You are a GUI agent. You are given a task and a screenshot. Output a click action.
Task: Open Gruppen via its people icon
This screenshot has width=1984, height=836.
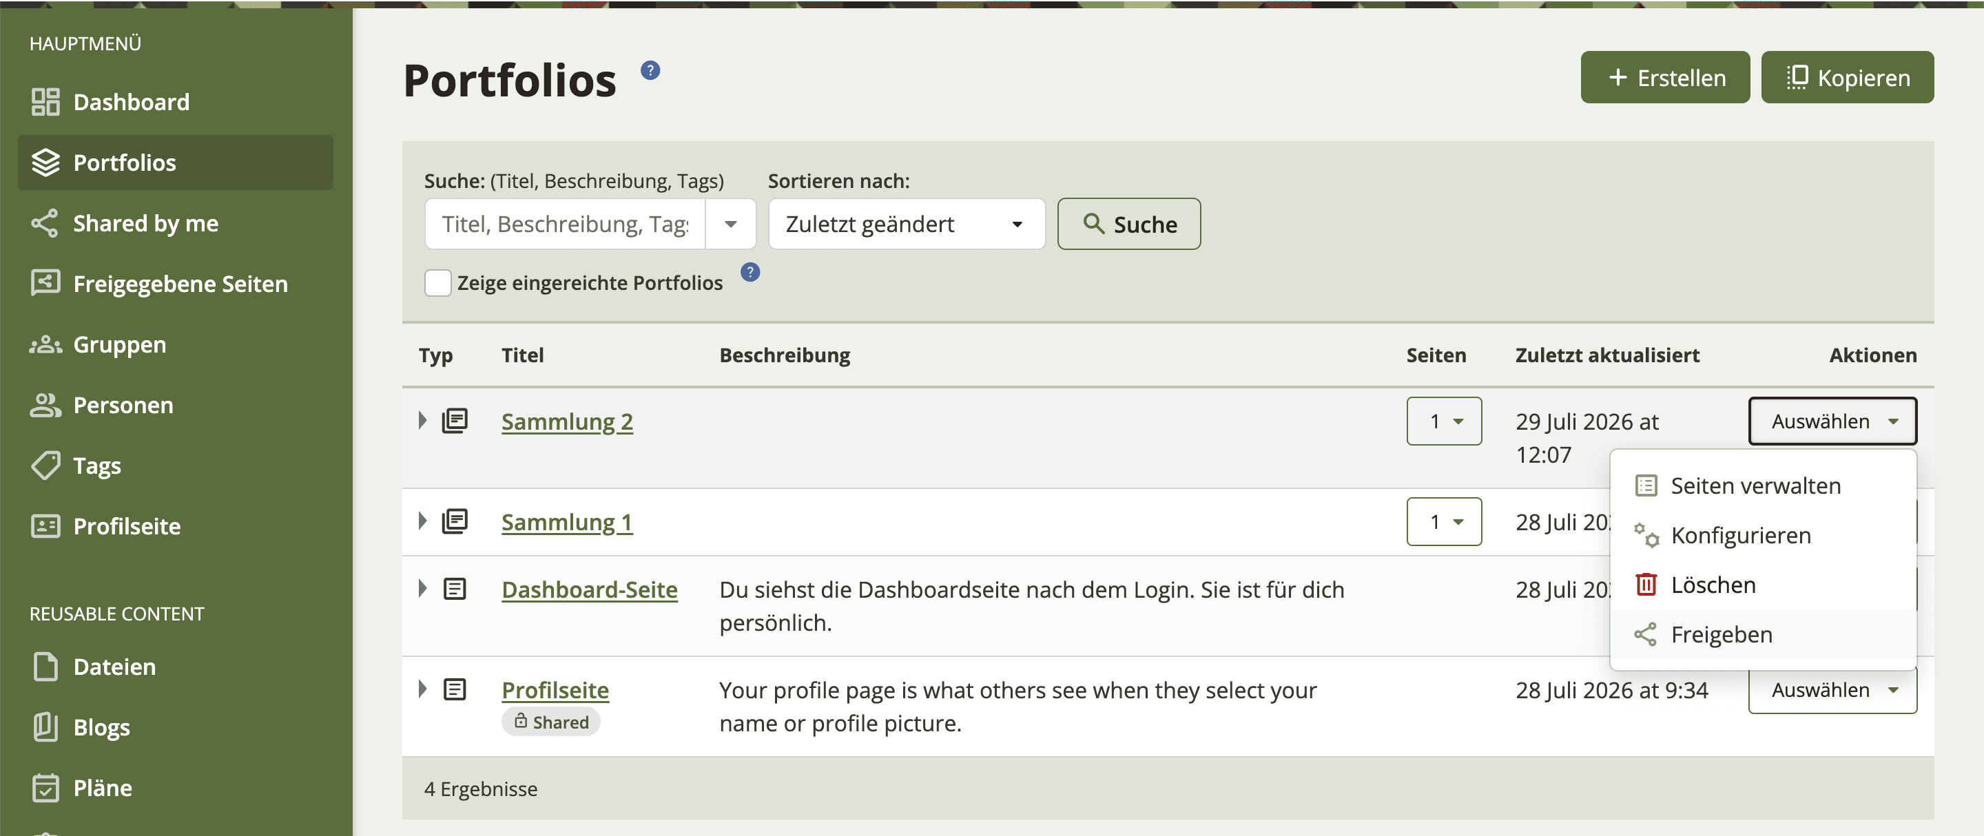click(x=45, y=344)
